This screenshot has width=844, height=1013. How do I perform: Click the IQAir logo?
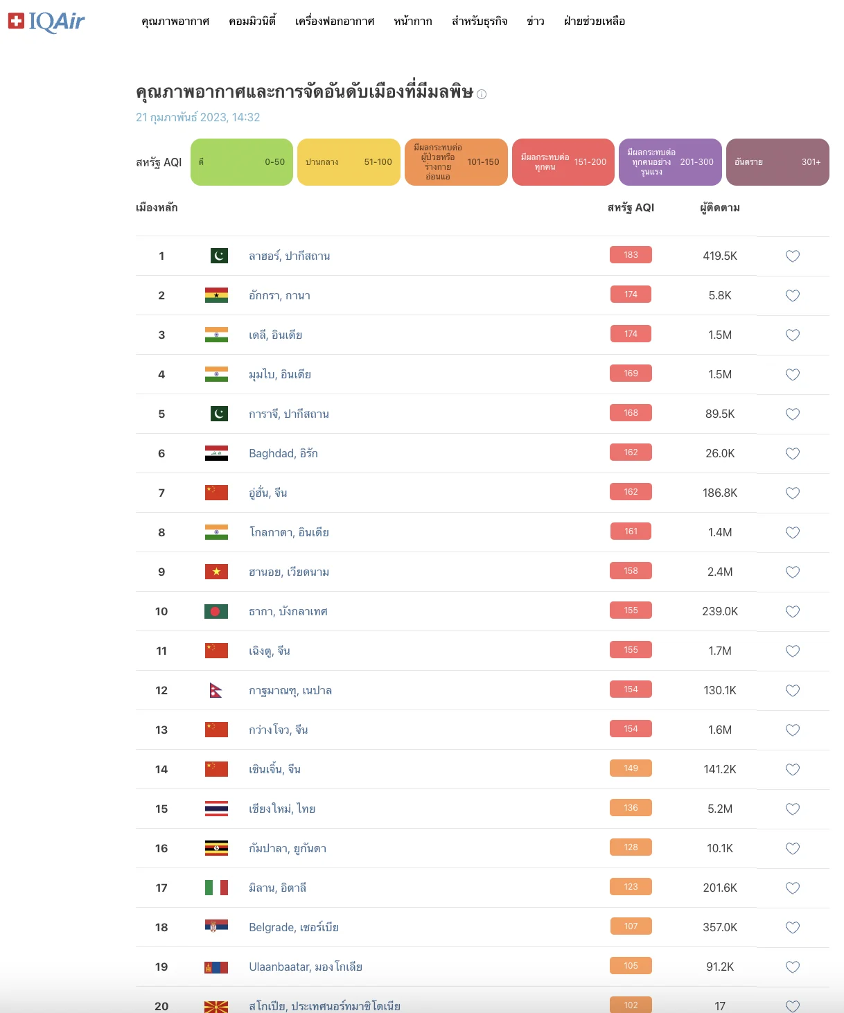point(46,21)
